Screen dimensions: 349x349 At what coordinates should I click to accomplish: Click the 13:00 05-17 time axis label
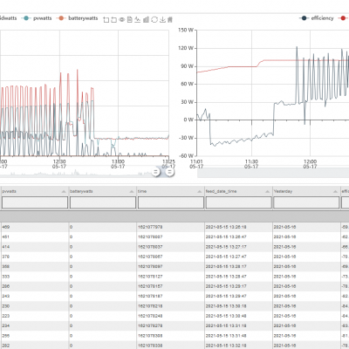click(118, 164)
